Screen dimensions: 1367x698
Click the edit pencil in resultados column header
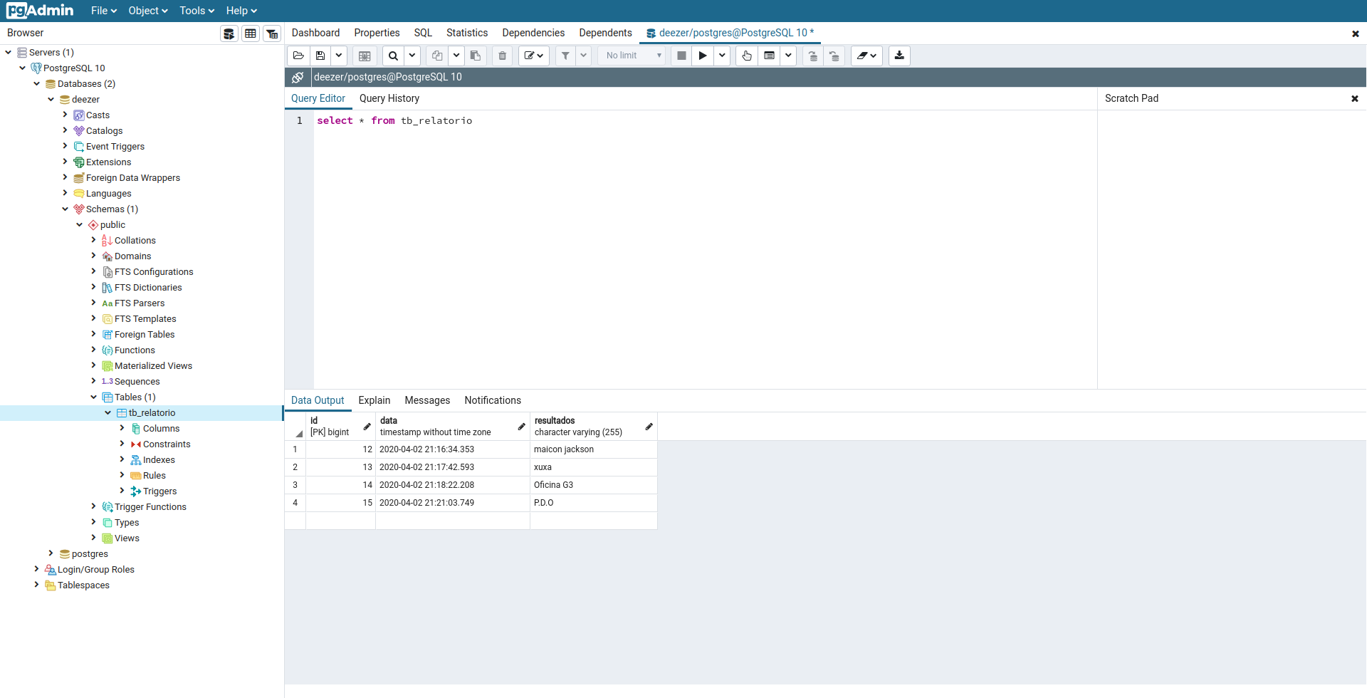click(649, 427)
